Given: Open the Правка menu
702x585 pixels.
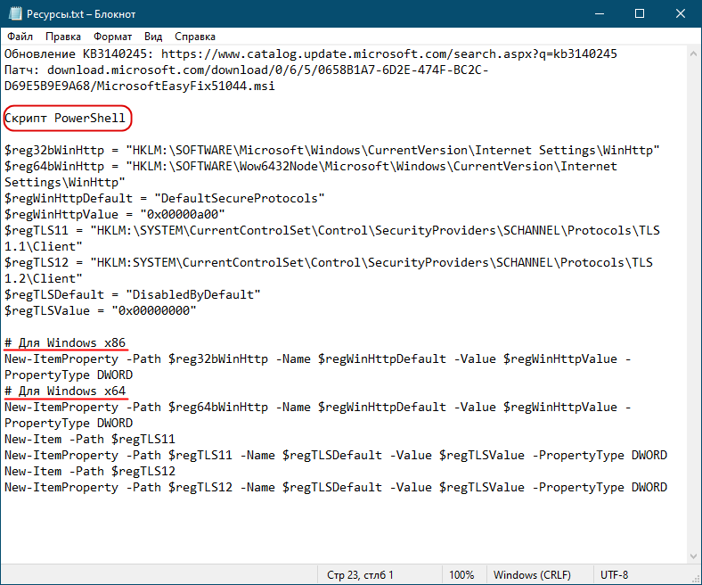Looking at the screenshot, I should (x=63, y=37).
